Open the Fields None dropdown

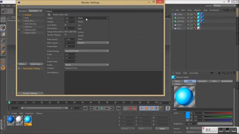pos(87,65)
